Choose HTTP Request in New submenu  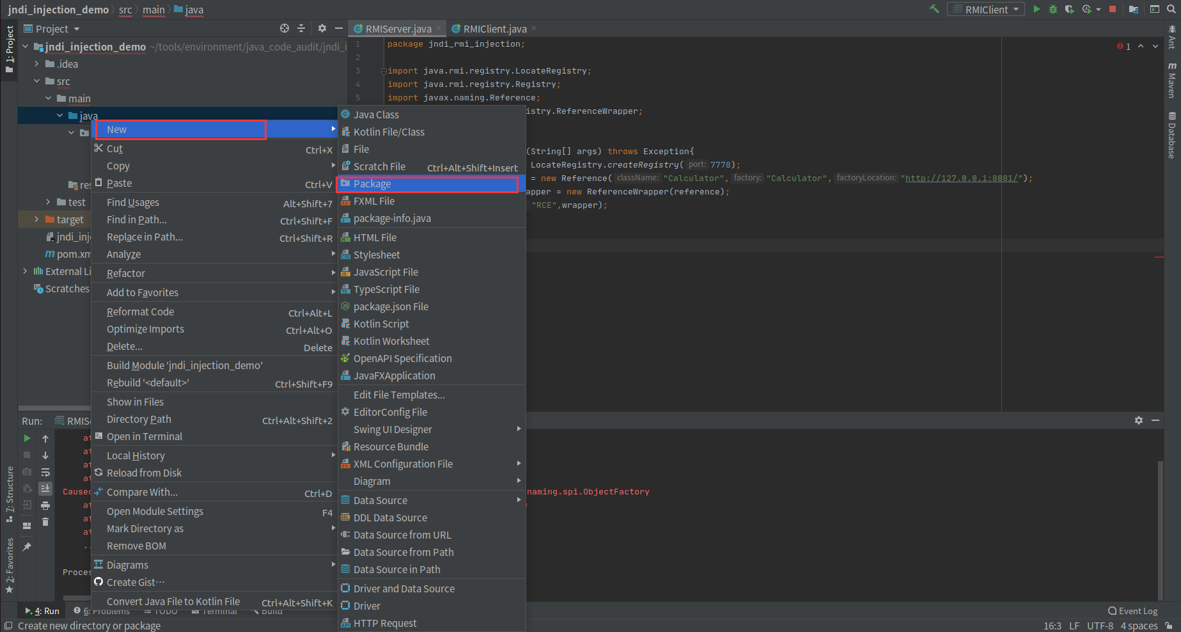432,623
